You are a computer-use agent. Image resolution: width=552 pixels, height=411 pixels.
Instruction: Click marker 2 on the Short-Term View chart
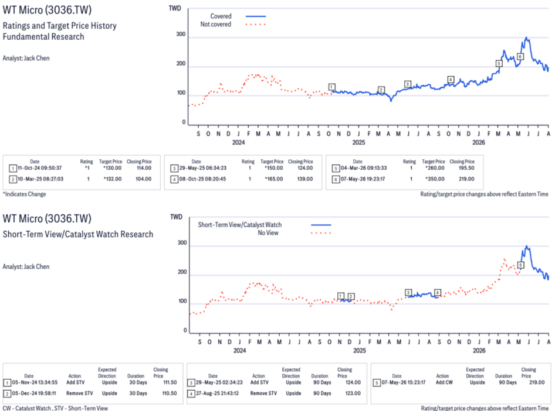tap(351, 296)
